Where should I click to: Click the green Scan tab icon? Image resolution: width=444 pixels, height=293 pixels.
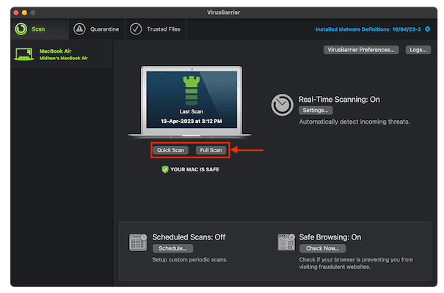click(21, 29)
